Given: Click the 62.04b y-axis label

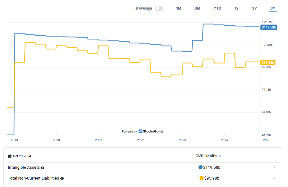Looking at the screenshot, I should coord(266,112).
